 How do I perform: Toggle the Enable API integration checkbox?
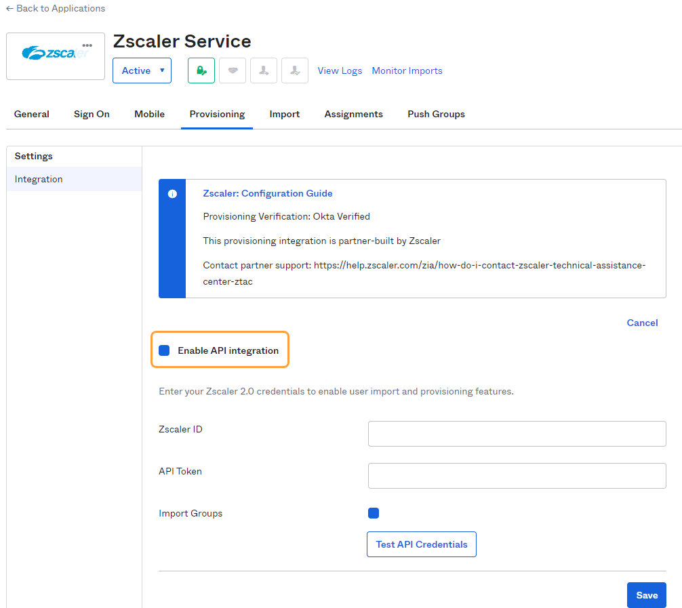[x=164, y=350]
